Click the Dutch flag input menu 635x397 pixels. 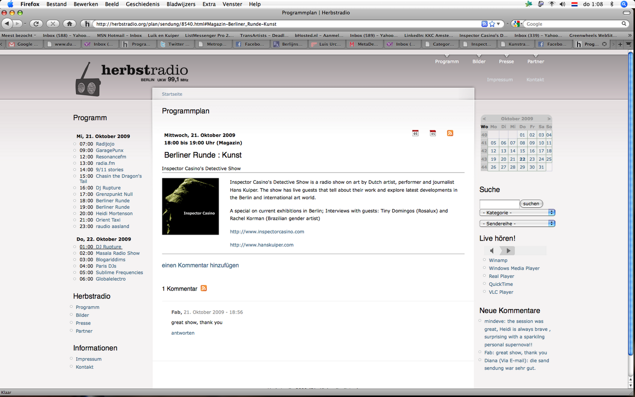pyautogui.click(x=574, y=4)
